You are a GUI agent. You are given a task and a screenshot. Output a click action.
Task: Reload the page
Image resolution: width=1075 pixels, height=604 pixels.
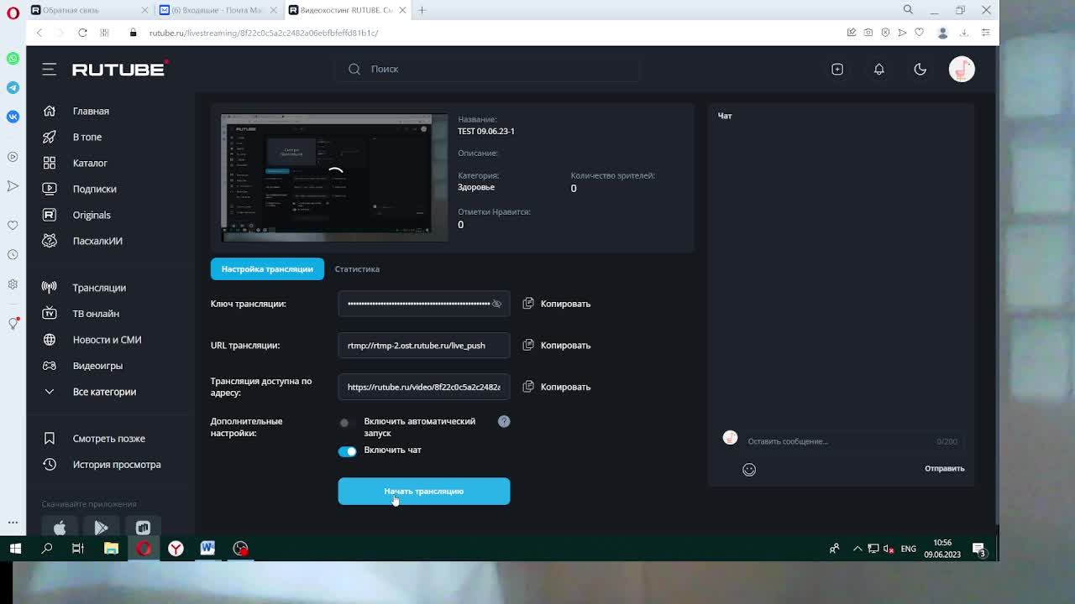pos(82,33)
